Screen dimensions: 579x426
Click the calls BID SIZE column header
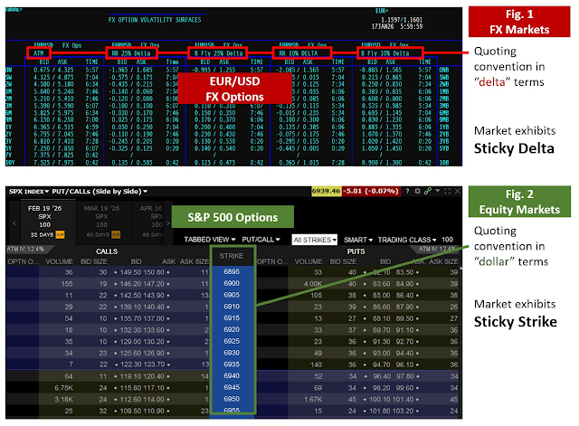[x=94, y=261]
